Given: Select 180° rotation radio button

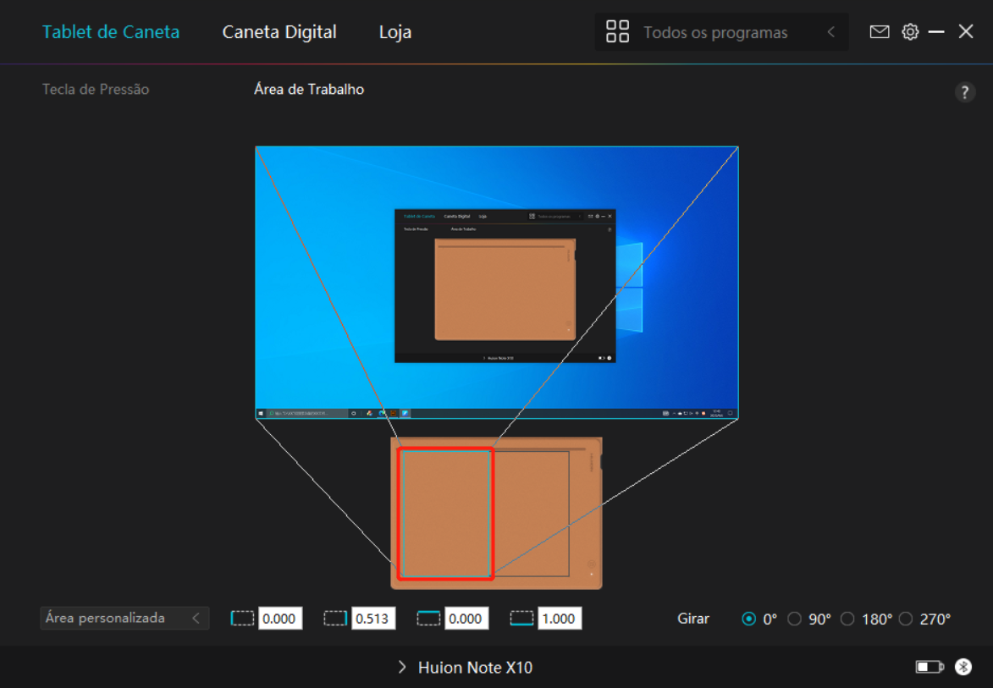Looking at the screenshot, I should (847, 619).
